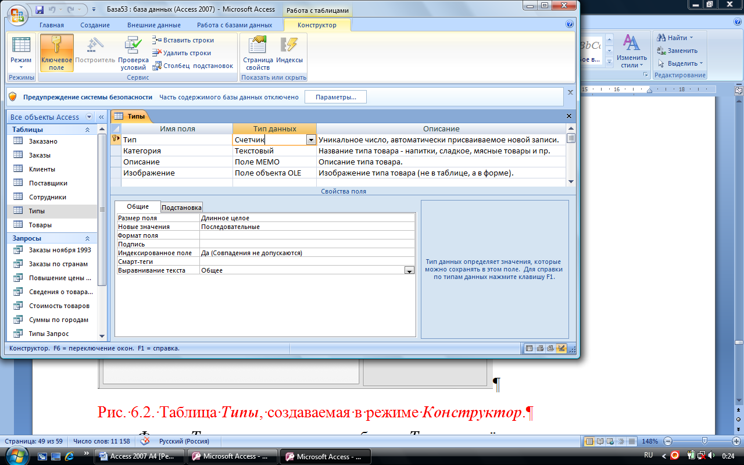
Task: Click the Redo arrow in Quick Access toolbar
Action: point(71,10)
